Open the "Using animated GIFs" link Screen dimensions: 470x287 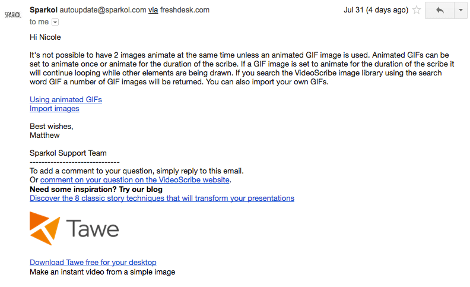click(x=66, y=100)
